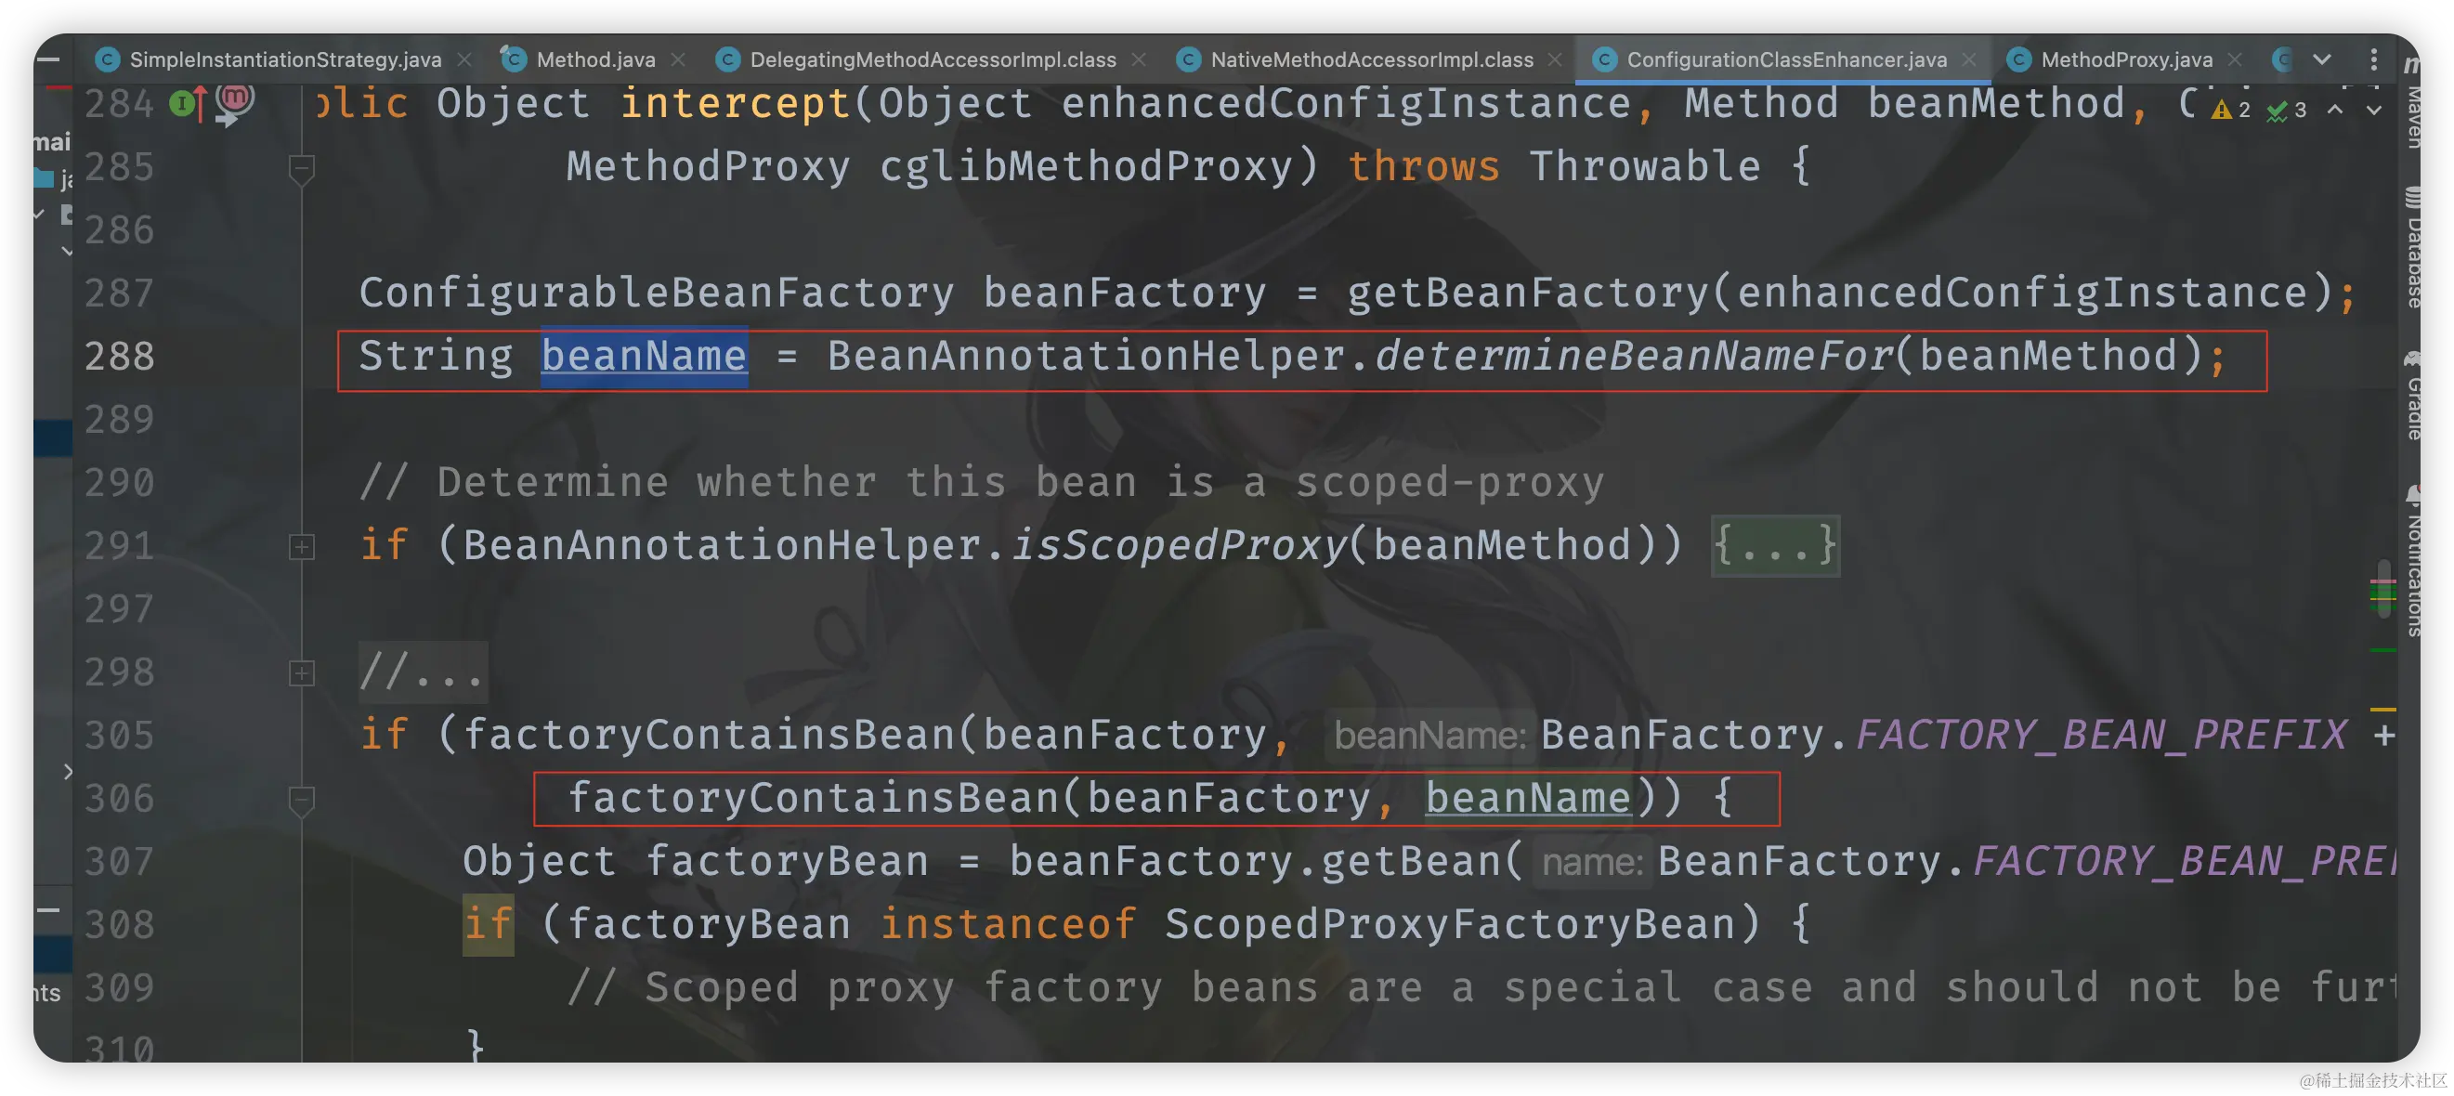
Task: Open the Notifications tool window
Action: point(2412,562)
